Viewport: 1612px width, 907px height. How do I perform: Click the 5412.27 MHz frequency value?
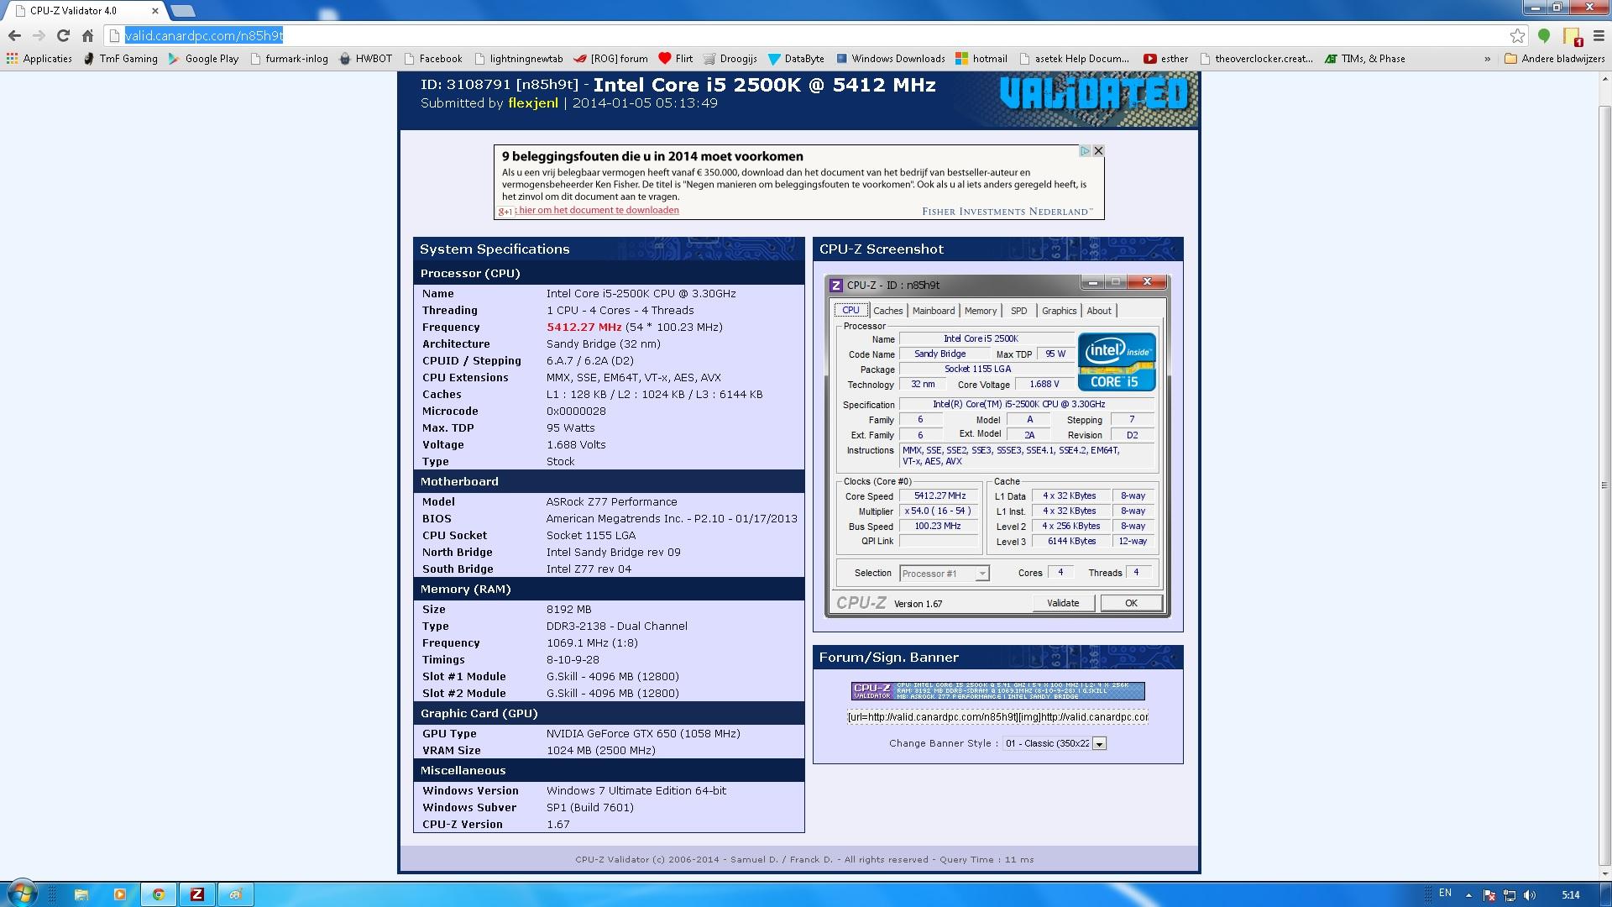coord(584,328)
